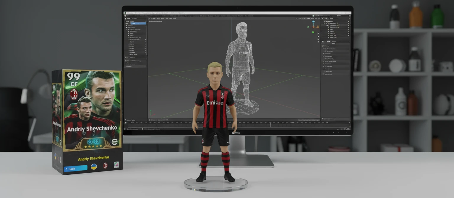Click the blue Z axis ball on the gizmo

pyautogui.click(x=313, y=22)
